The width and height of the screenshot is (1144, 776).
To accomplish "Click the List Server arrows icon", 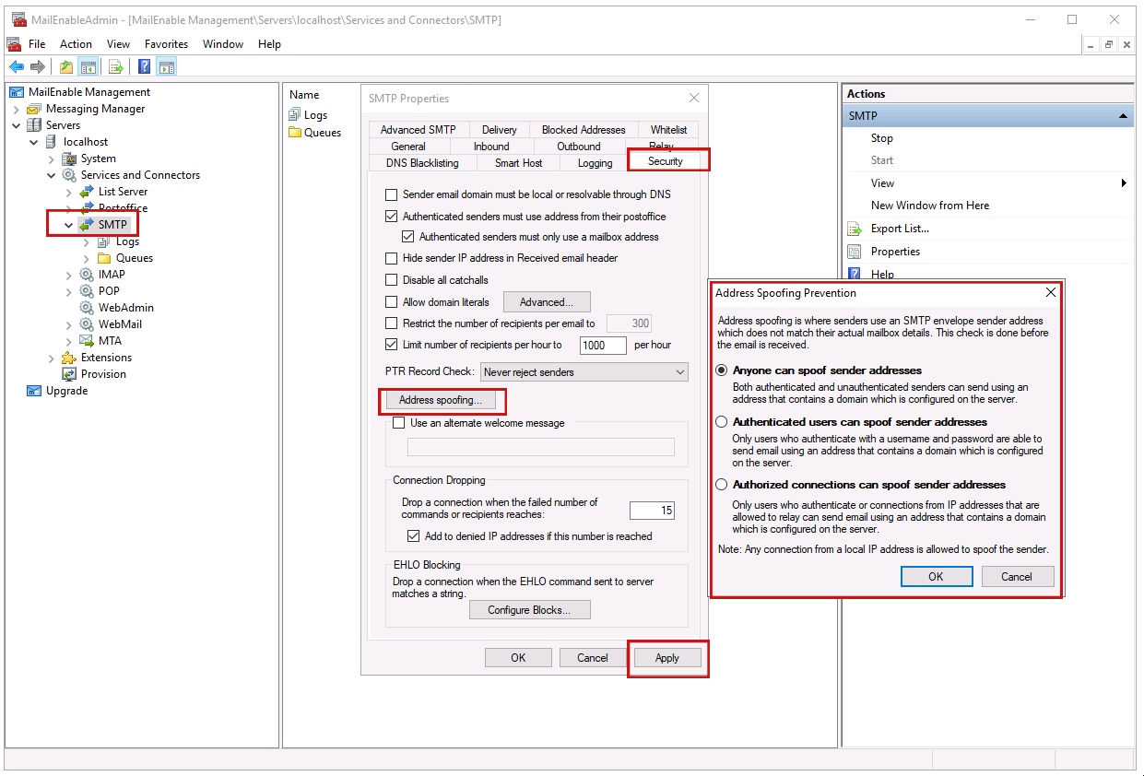I will [x=87, y=192].
